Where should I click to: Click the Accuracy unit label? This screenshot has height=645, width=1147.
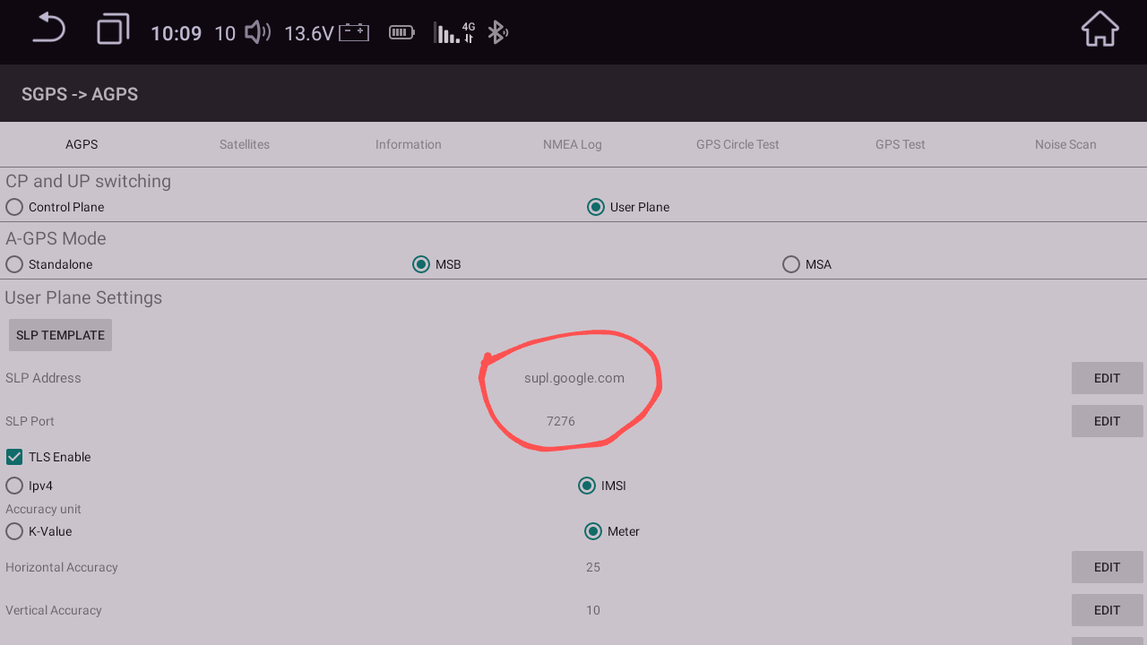click(x=43, y=509)
